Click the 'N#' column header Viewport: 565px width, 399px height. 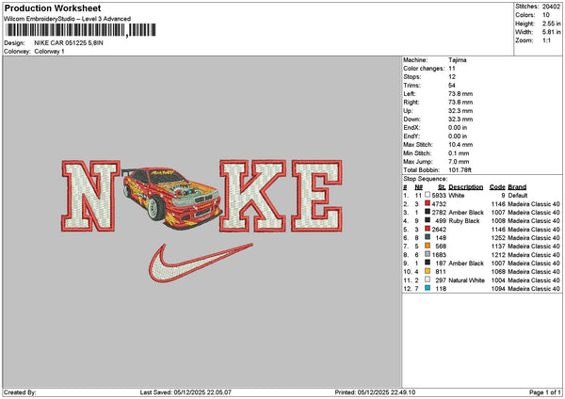coord(418,187)
